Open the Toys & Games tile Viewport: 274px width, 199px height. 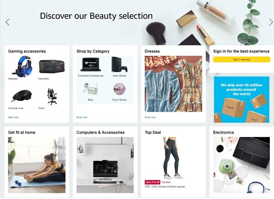coord(119,92)
